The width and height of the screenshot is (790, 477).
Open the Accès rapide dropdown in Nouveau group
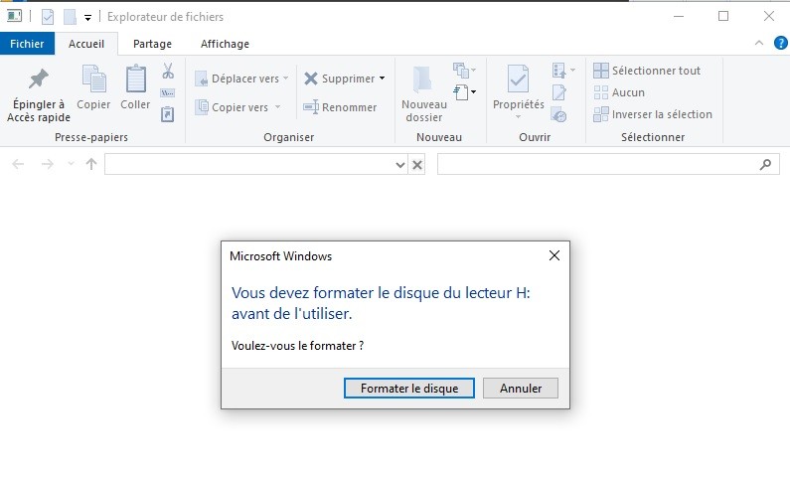(464, 92)
